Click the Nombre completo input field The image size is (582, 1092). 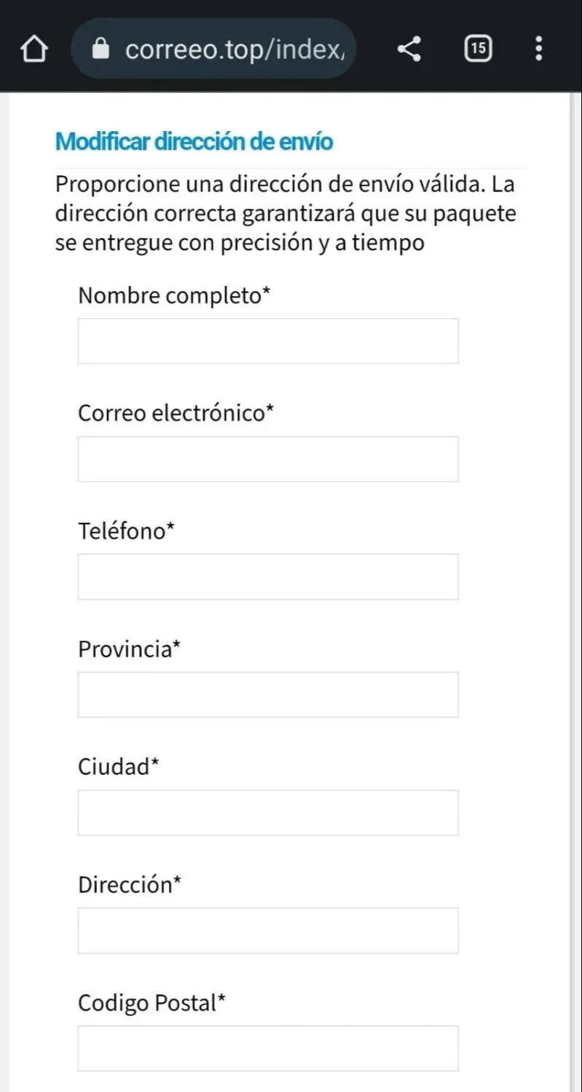268,341
